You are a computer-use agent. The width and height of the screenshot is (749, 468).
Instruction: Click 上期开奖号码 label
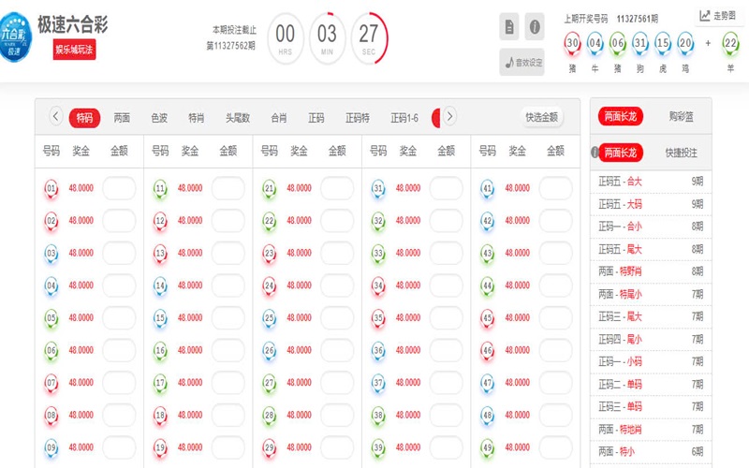586,19
